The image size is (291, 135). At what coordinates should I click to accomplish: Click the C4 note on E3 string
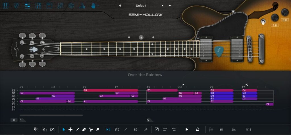tap(111, 90)
